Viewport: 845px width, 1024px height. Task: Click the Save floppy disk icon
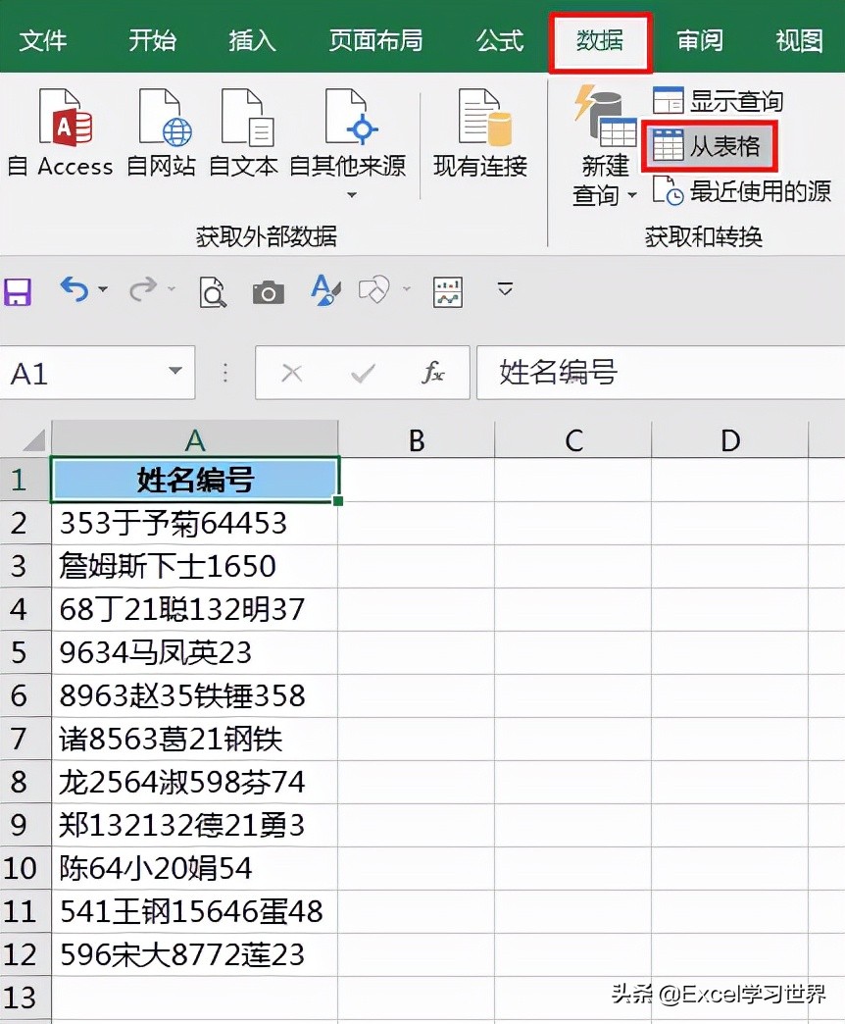tap(18, 291)
